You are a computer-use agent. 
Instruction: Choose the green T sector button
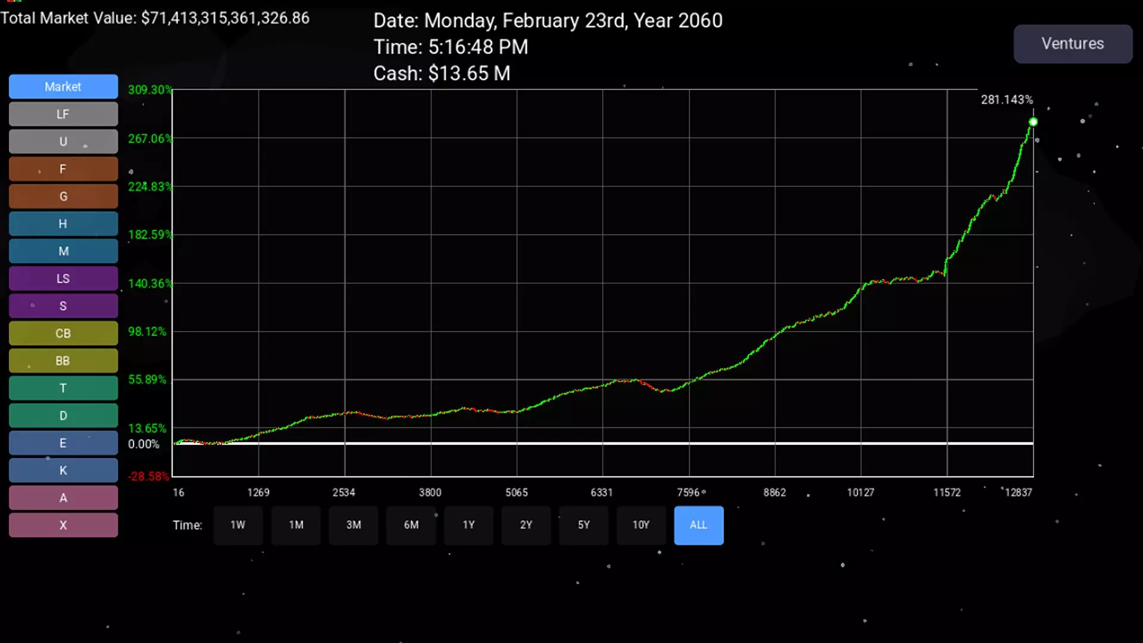pyautogui.click(x=63, y=388)
